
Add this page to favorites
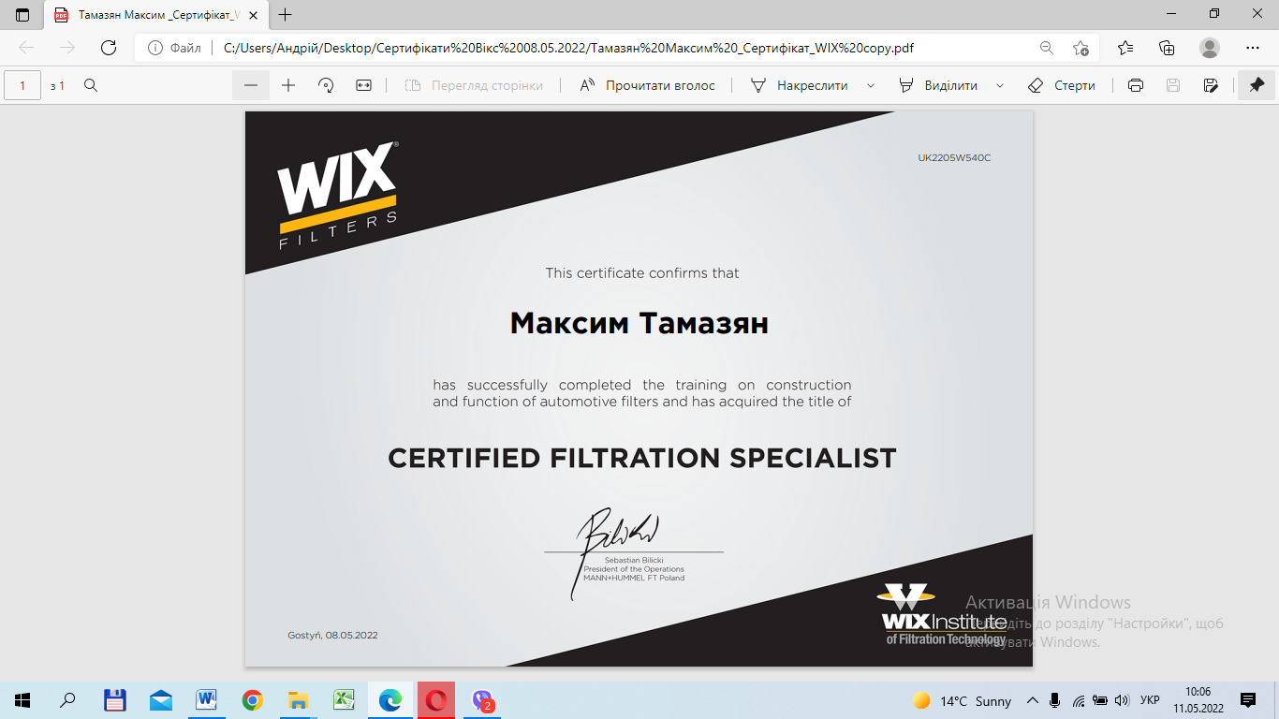point(1081,48)
